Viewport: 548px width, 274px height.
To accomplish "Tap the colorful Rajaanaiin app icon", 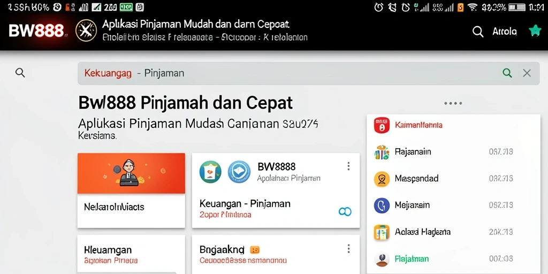I will tap(382, 152).
